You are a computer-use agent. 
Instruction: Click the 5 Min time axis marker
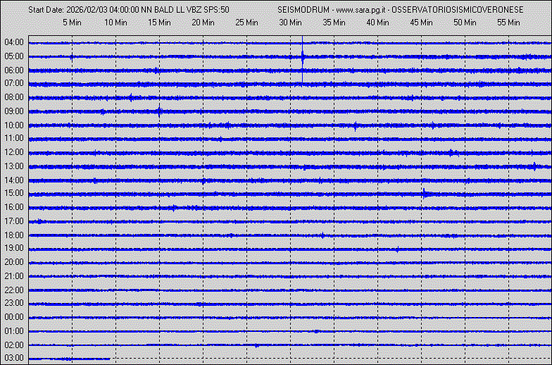[x=74, y=23]
